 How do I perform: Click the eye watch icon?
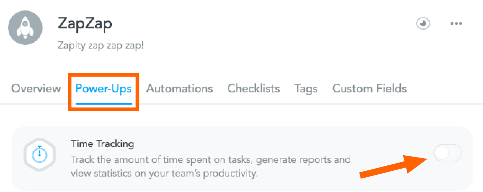[423, 24]
